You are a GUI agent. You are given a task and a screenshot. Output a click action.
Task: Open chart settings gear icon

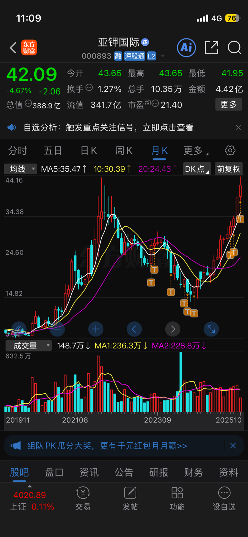[230, 150]
